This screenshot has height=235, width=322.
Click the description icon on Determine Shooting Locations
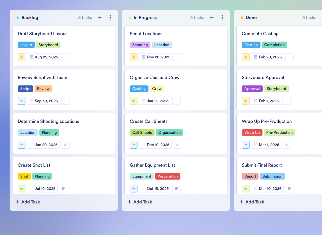tap(65, 145)
